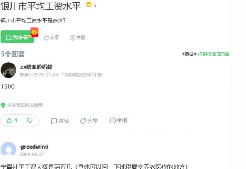Click the #热议# hot topic tag
Image resolution: width=246 pixels, height=169 pixels.
[x=189, y=54]
